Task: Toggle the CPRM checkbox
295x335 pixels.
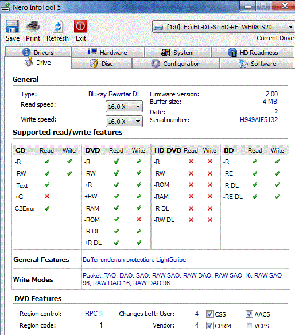Action: [x=209, y=326]
